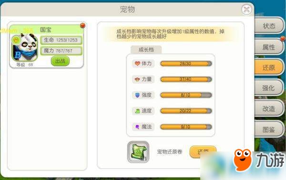This screenshot has width=286, height=180.
Task: Click the pet name 国宝
Action: (46, 30)
